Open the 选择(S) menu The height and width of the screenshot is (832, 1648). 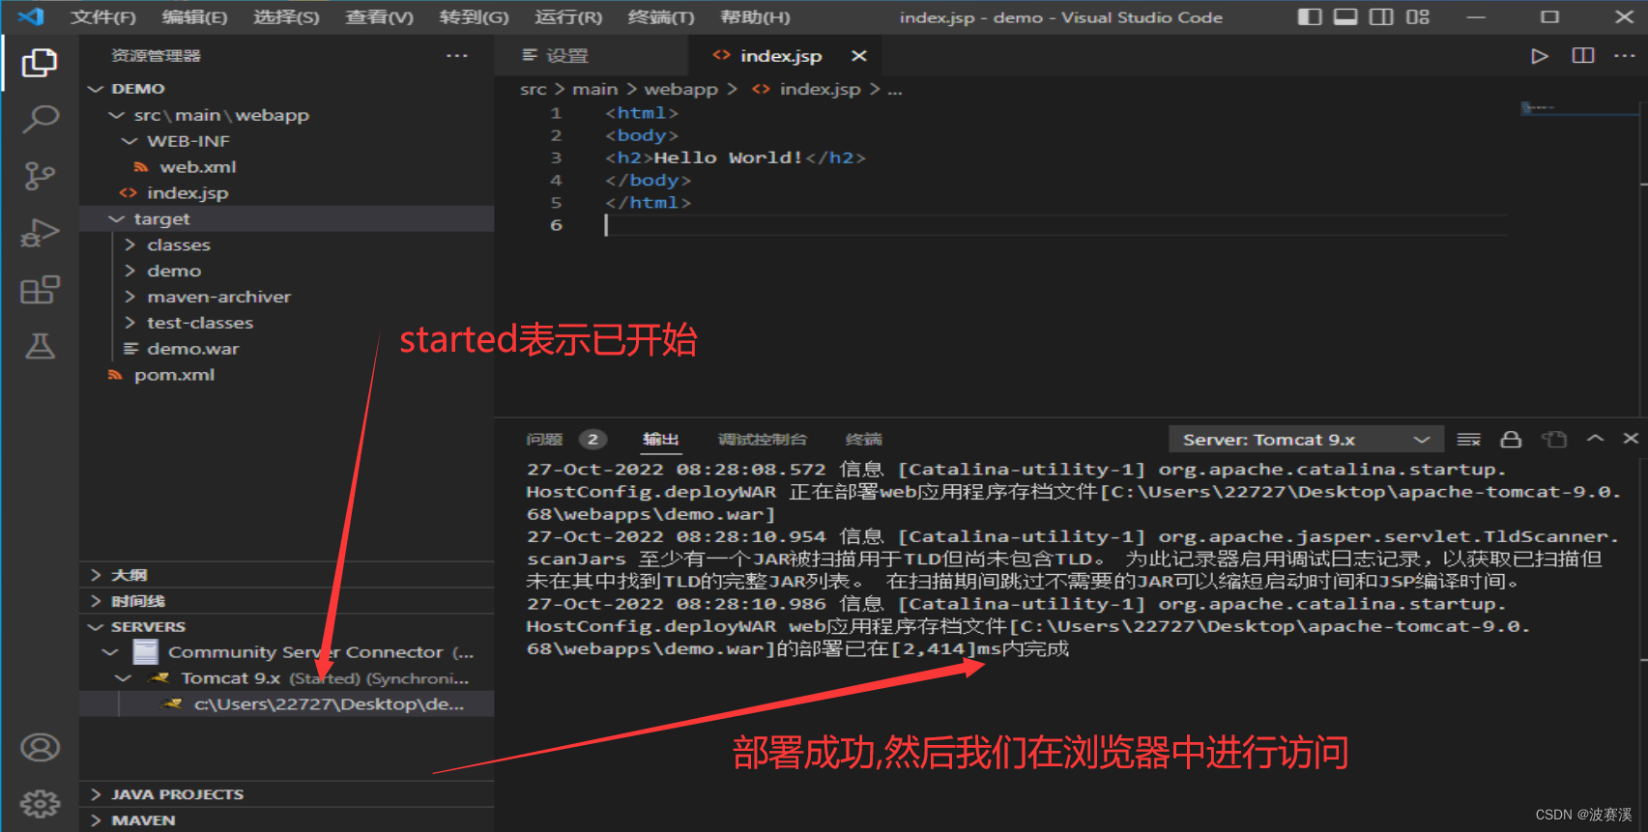(x=286, y=17)
